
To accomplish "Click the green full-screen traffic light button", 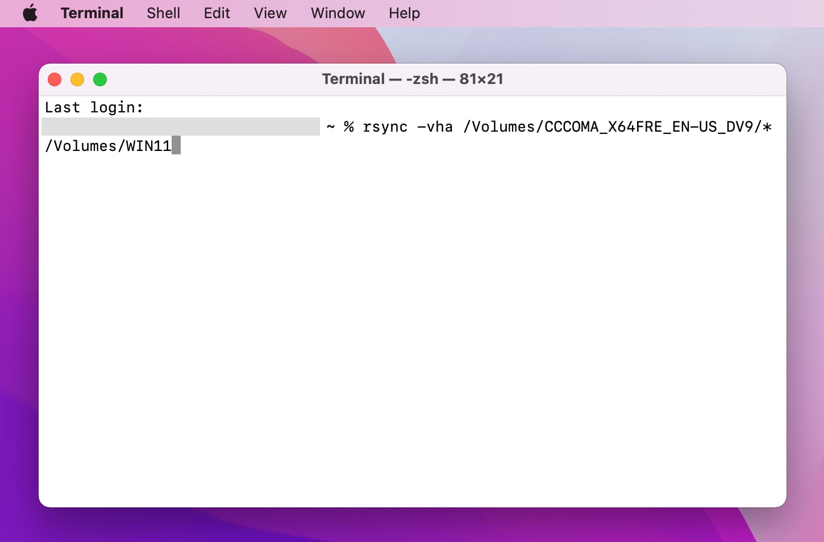I will point(100,79).
